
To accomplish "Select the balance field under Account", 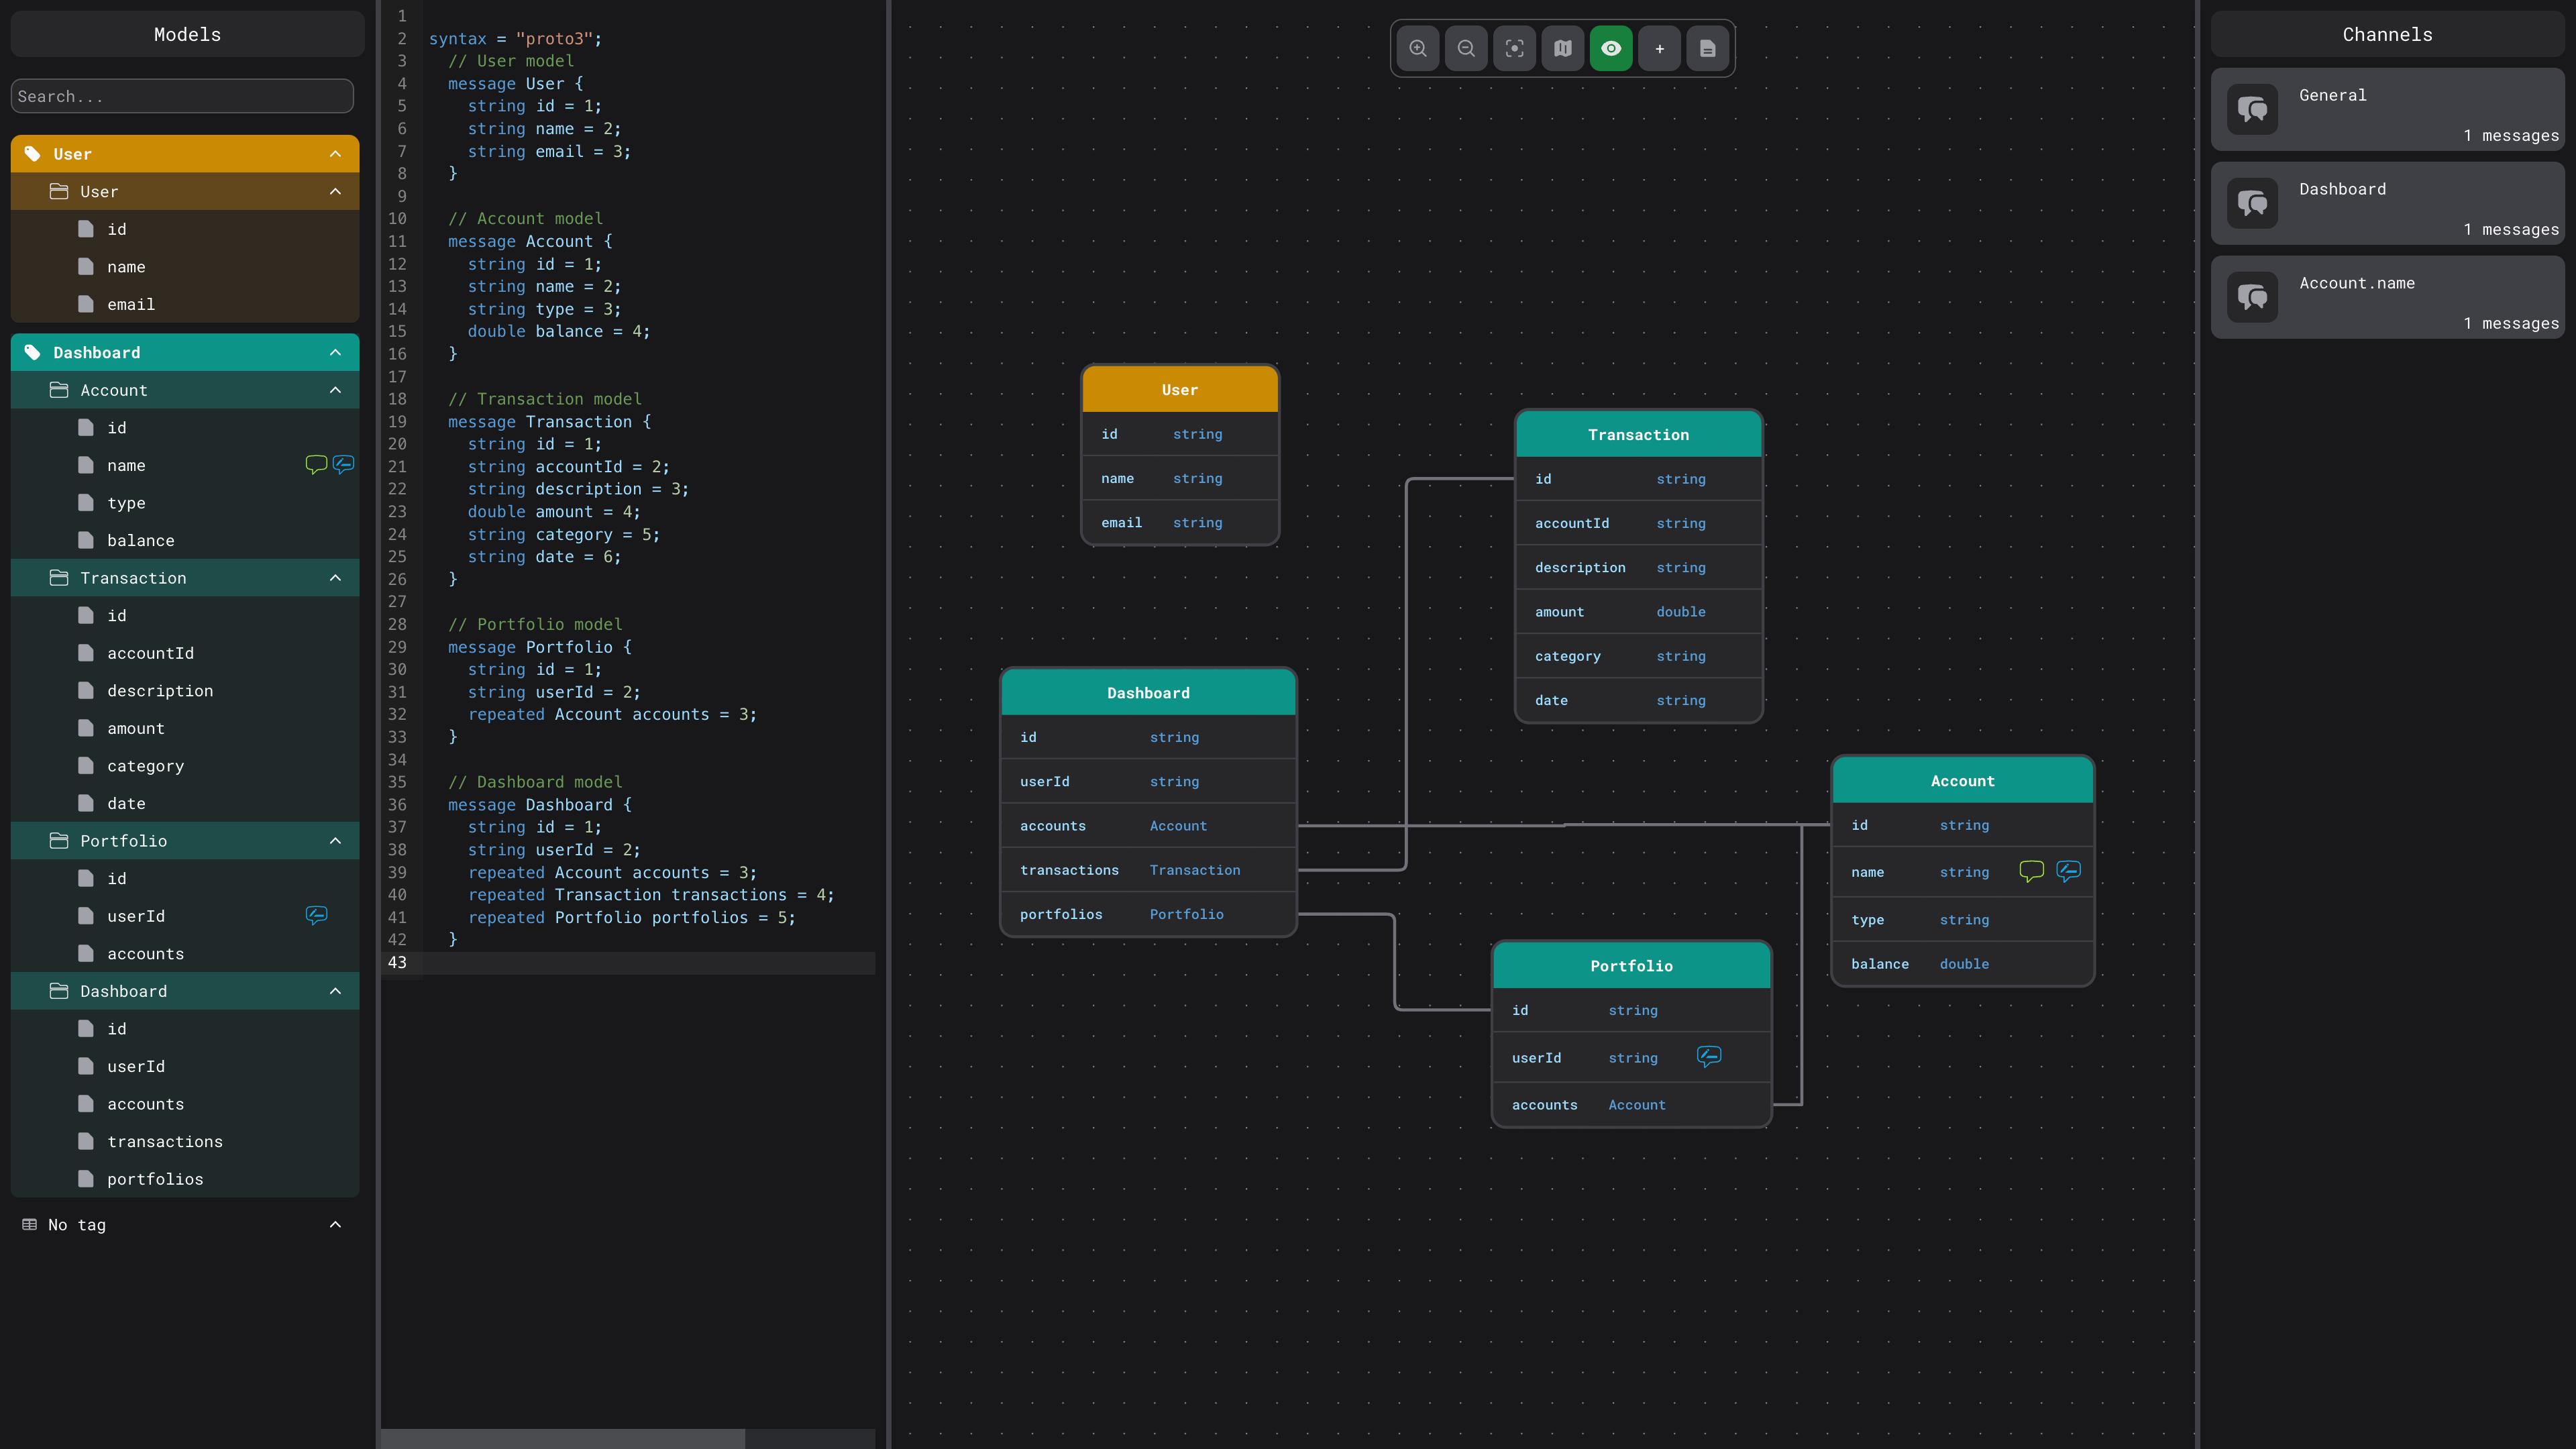I will coord(141,541).
